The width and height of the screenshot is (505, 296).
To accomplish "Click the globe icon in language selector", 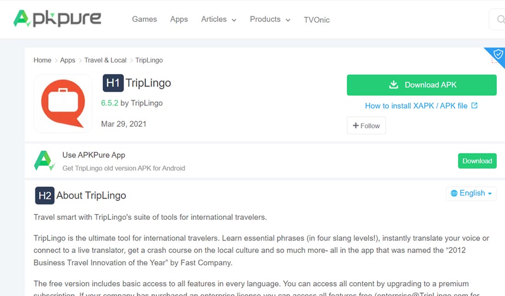I will pyautogui.click(x=454, y=194).
